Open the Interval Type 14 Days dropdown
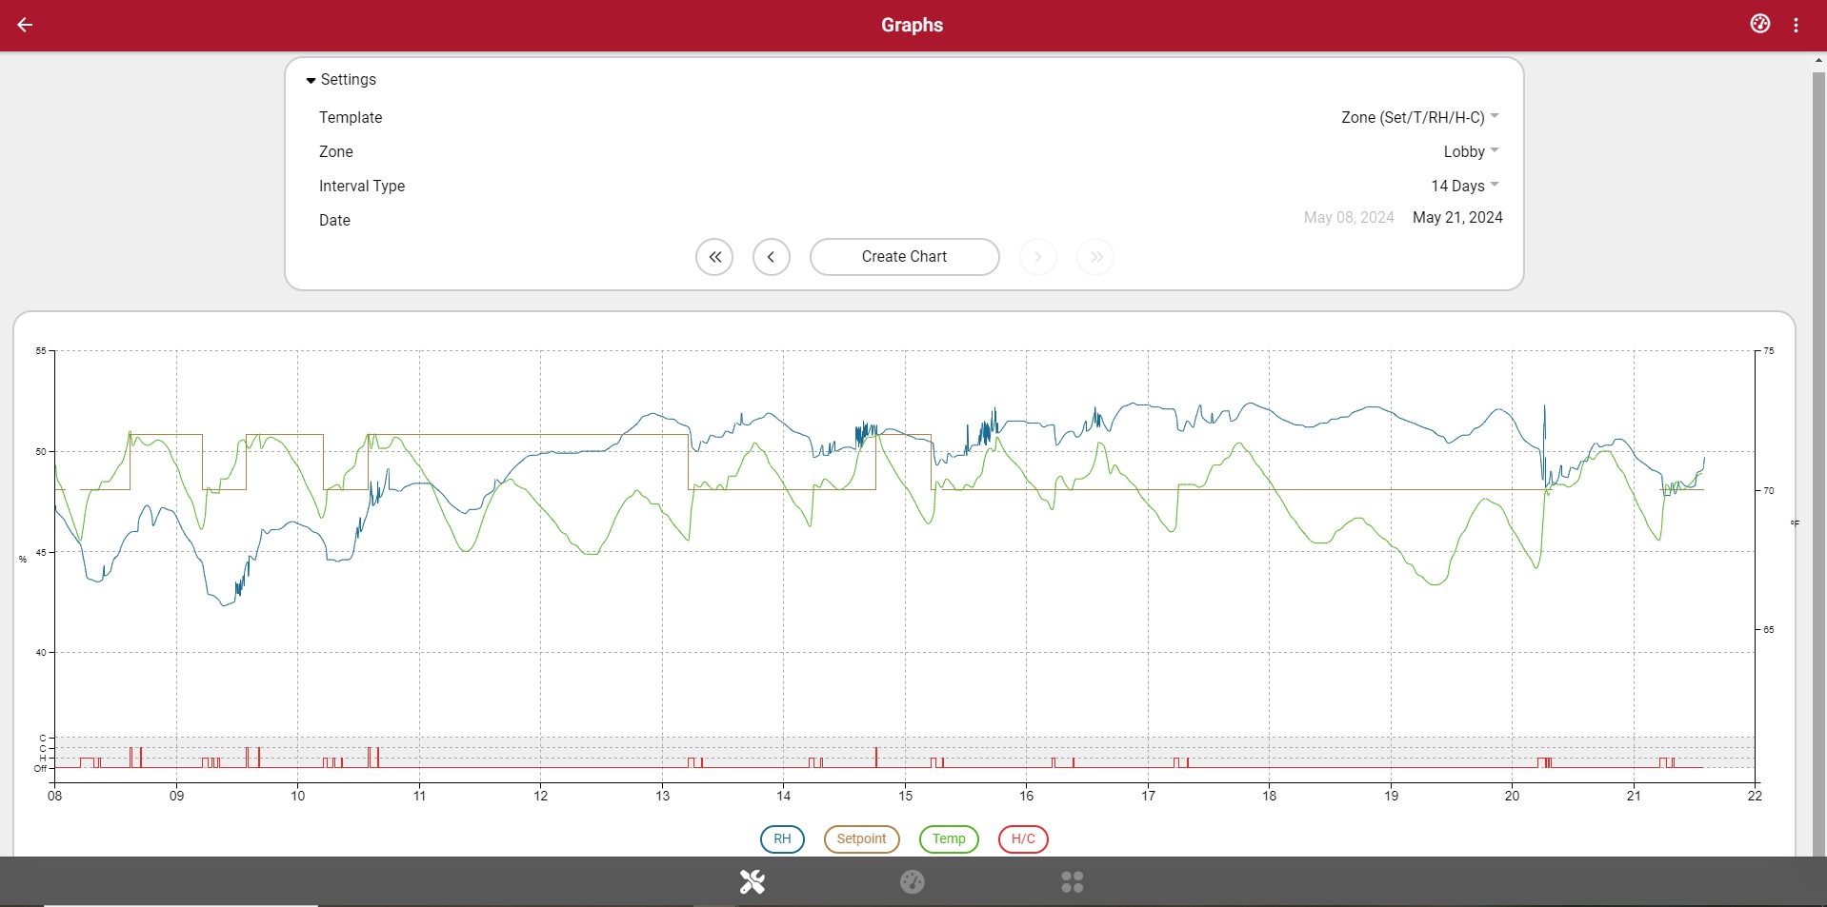This screenshot has width=1827, height=907. 1463,186
